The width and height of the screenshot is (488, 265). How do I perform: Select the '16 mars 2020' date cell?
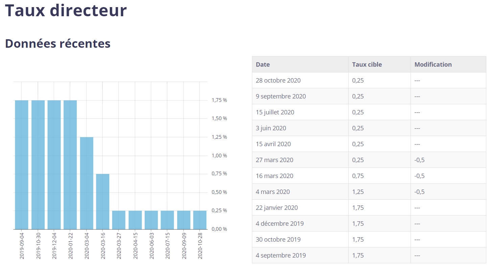(300, 176)
